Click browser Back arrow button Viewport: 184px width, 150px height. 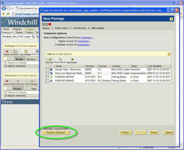point(4,8)
